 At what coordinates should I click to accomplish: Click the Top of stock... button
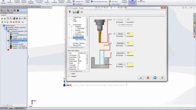tap(121, 53)
